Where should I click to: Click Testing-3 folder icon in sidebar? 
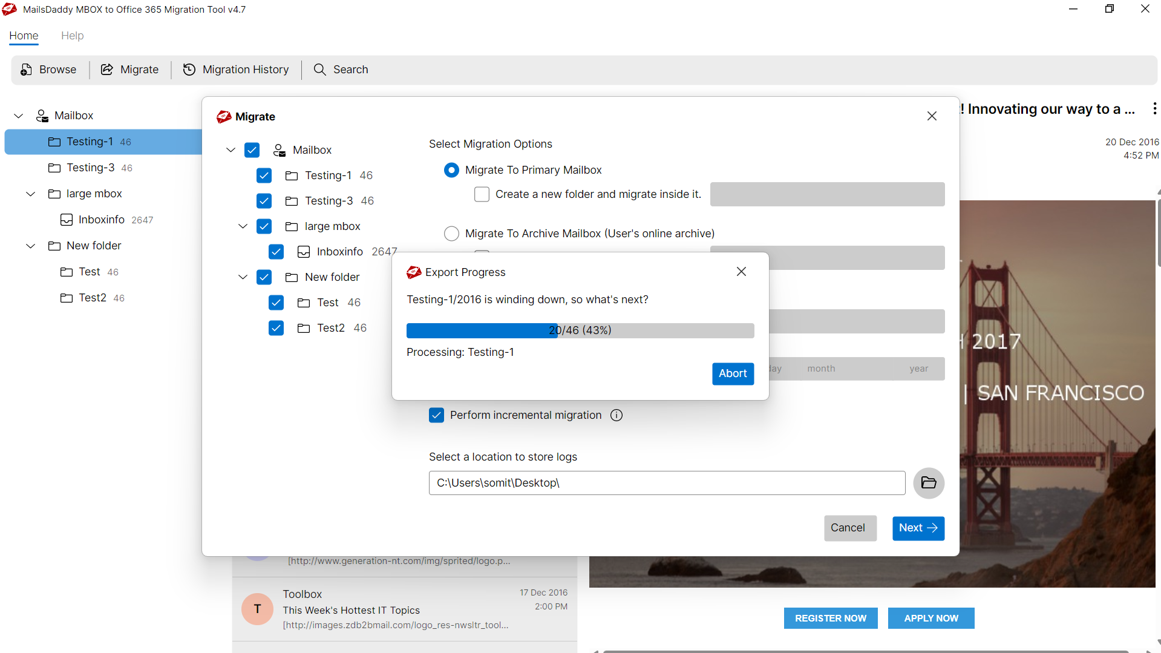[54, 168]
